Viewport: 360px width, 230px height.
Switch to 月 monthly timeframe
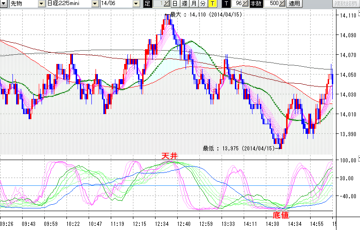click(x=193, y=4)
